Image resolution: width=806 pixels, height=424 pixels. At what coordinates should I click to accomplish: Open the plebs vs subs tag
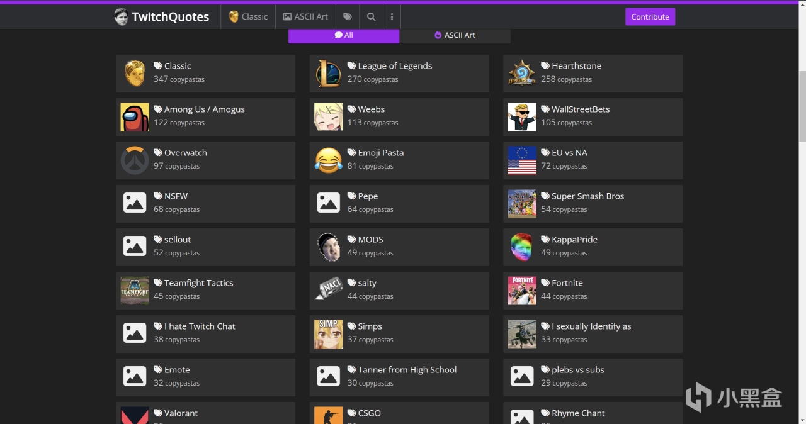click(572, 370)
